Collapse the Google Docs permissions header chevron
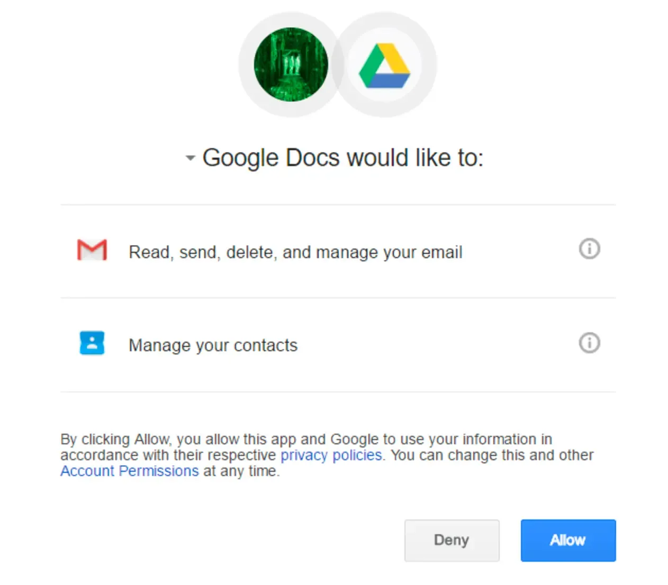The image size is (668, 585). 190,158
